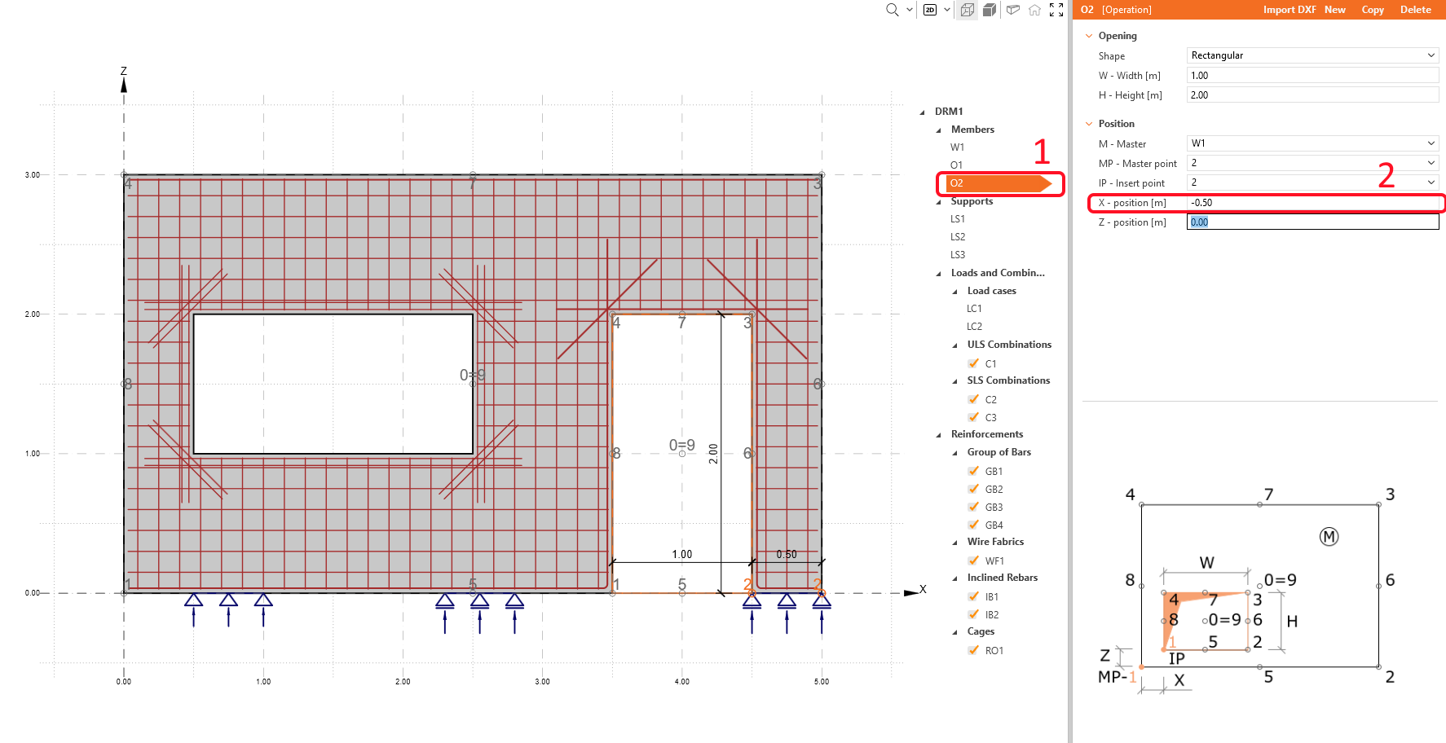The width and height of the screenshot is (1446, 743).
Task: Collapse the Position section header
Action: tap(1090, 123)
